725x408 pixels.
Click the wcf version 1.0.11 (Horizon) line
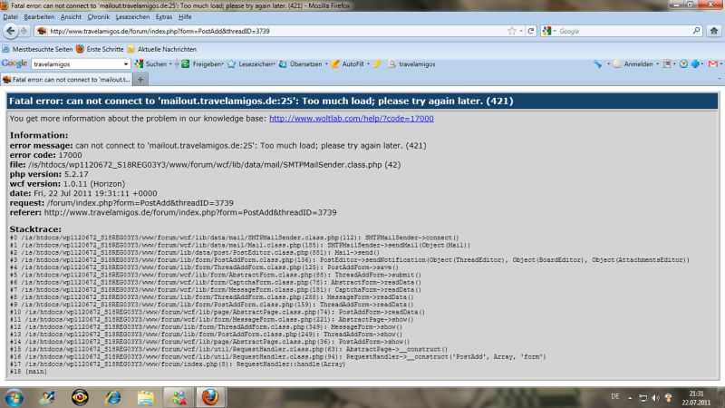[x=67, y=184]
